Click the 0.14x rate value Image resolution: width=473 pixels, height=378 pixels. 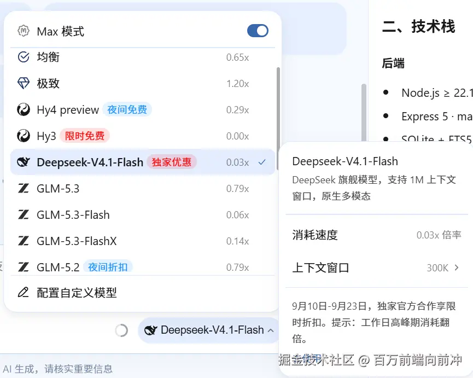tap(237, 241)
